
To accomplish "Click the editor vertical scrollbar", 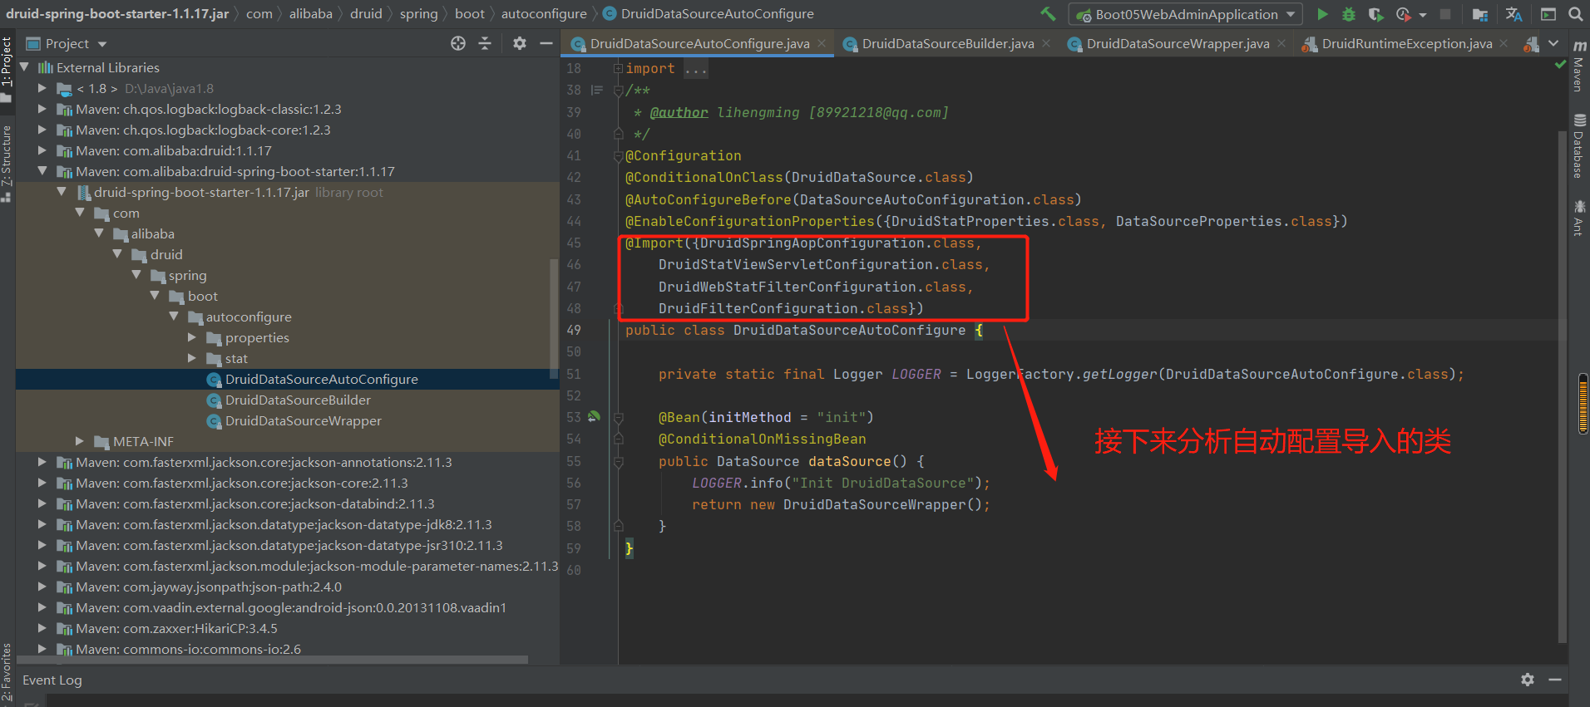I will click(x=1562, y=386).
